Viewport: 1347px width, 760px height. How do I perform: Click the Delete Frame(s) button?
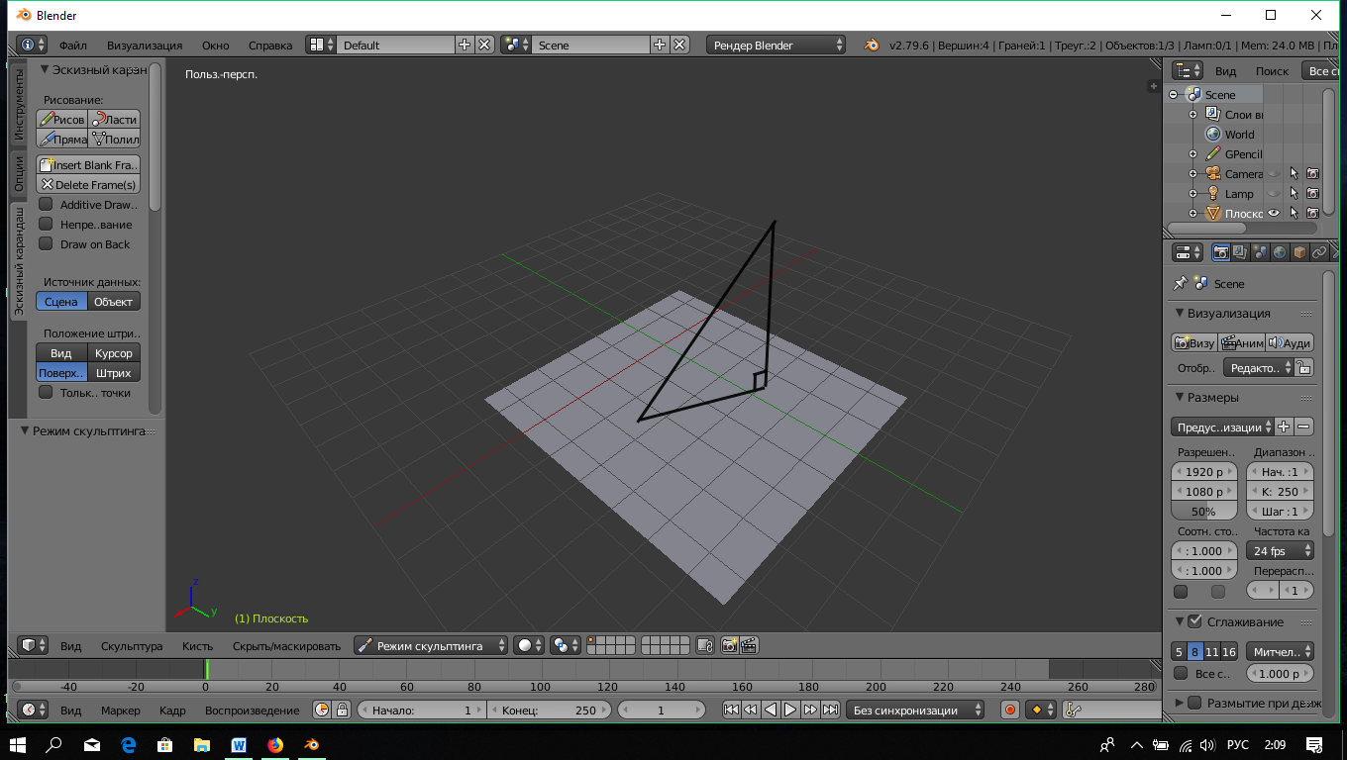tap(88, 185)
